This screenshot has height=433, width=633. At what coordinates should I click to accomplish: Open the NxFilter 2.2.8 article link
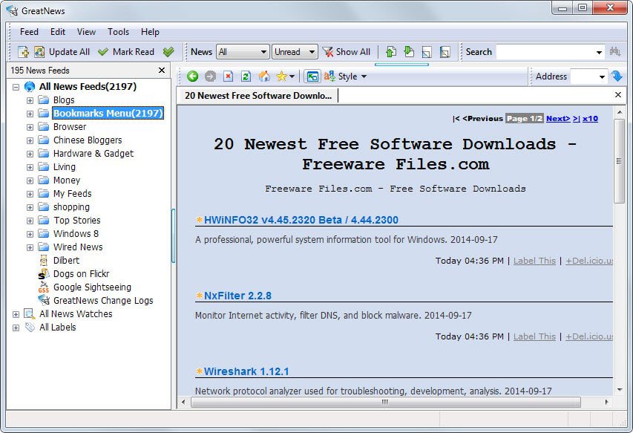(237, 296)
